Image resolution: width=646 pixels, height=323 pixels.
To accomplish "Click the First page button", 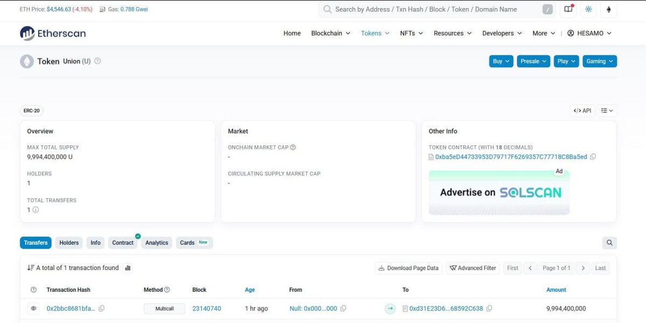I will point(512,268).
